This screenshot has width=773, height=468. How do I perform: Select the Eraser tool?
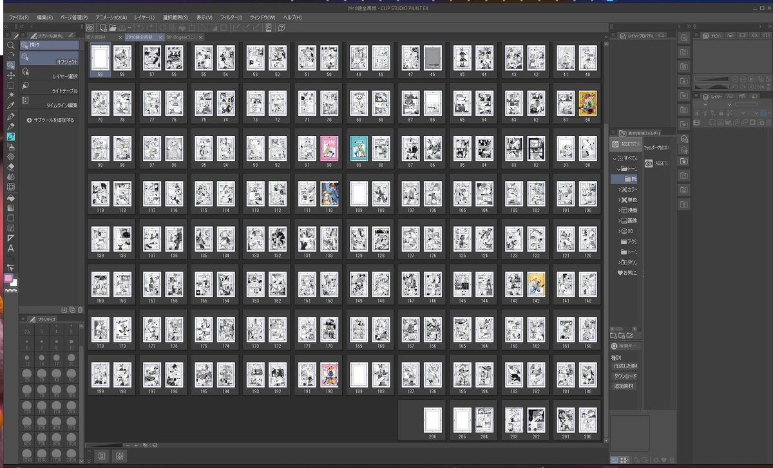coord(11,165)
